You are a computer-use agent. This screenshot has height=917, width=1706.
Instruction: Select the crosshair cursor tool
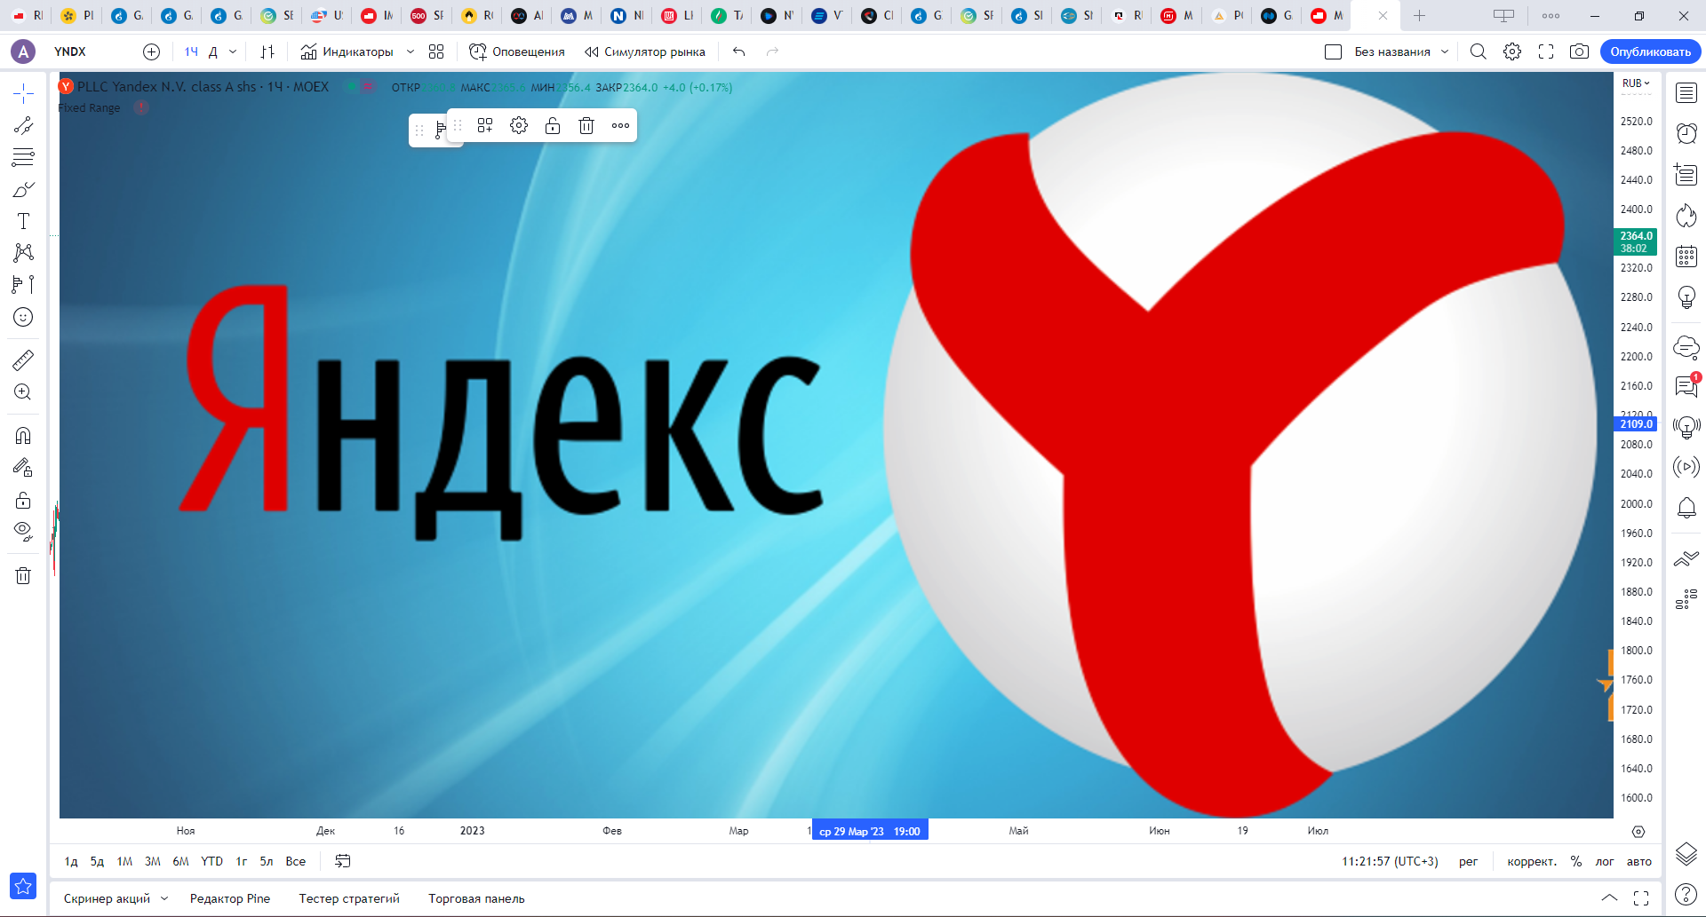(x=23, y=92)
